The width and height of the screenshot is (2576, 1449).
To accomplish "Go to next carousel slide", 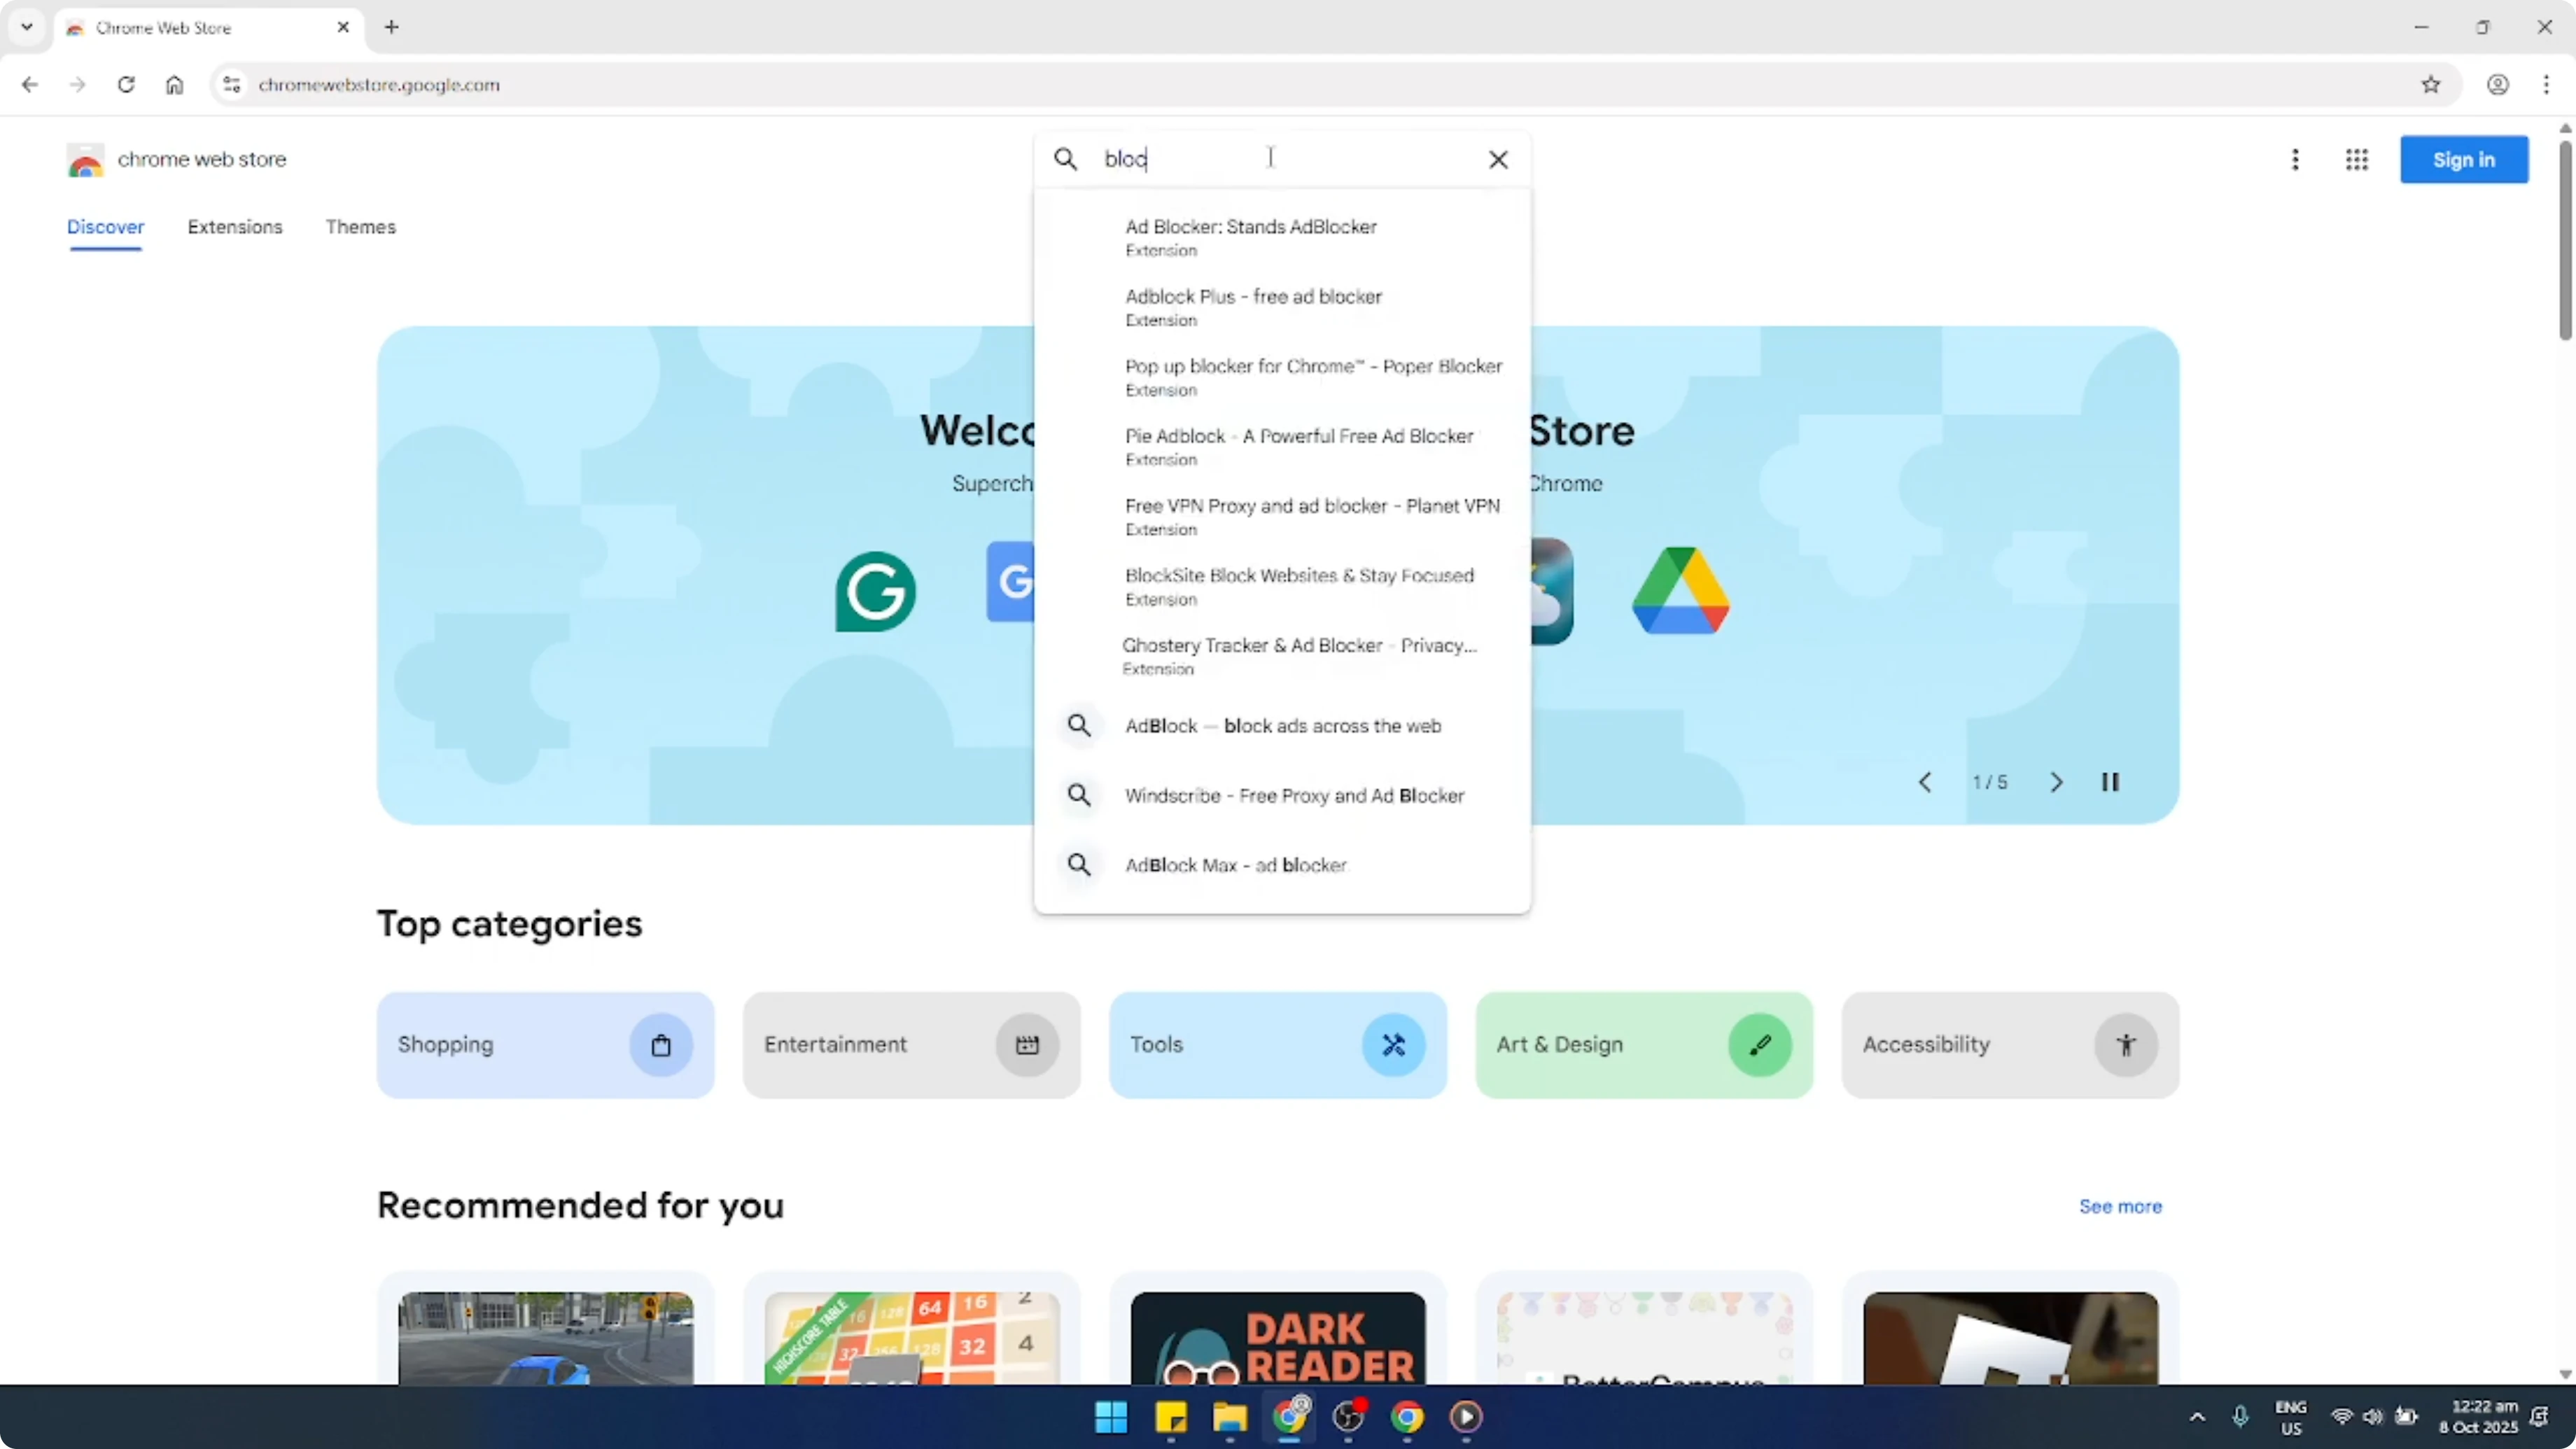I will (x=2056, y=782).
